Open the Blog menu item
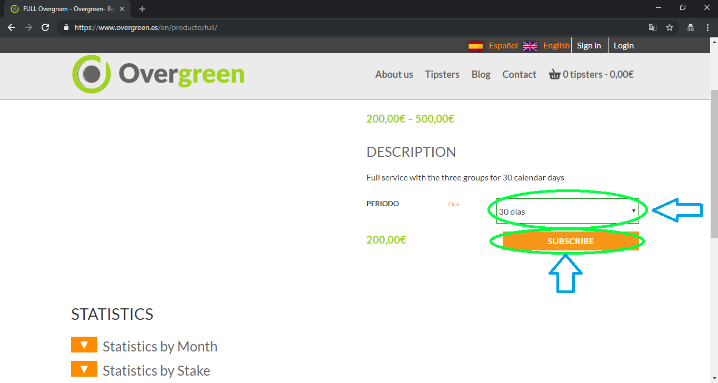The image size is (718, 383). (481, 75)
